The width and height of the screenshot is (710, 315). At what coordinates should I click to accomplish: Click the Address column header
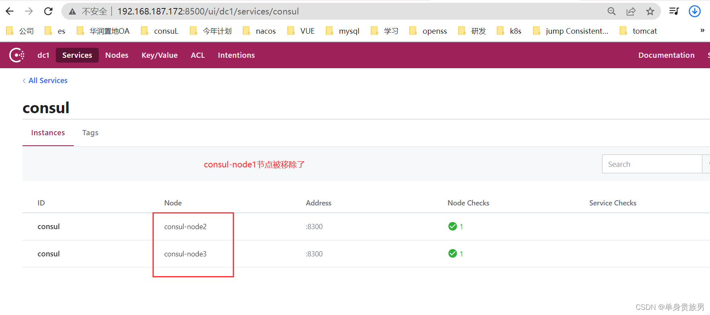pyautogui.click(x=319, y=203)
